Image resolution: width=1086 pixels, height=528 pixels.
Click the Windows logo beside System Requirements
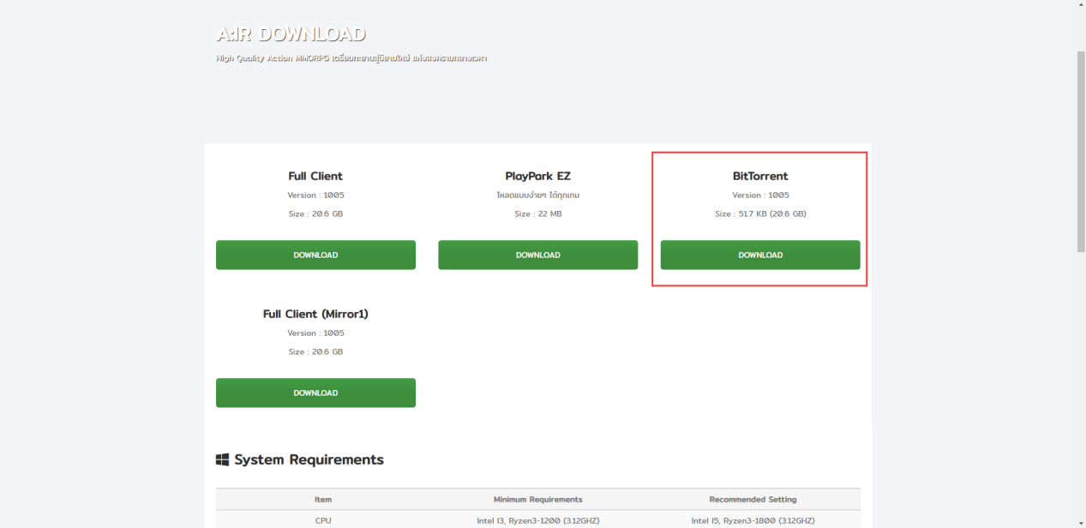pyautogui.click(x=223, y=460)
